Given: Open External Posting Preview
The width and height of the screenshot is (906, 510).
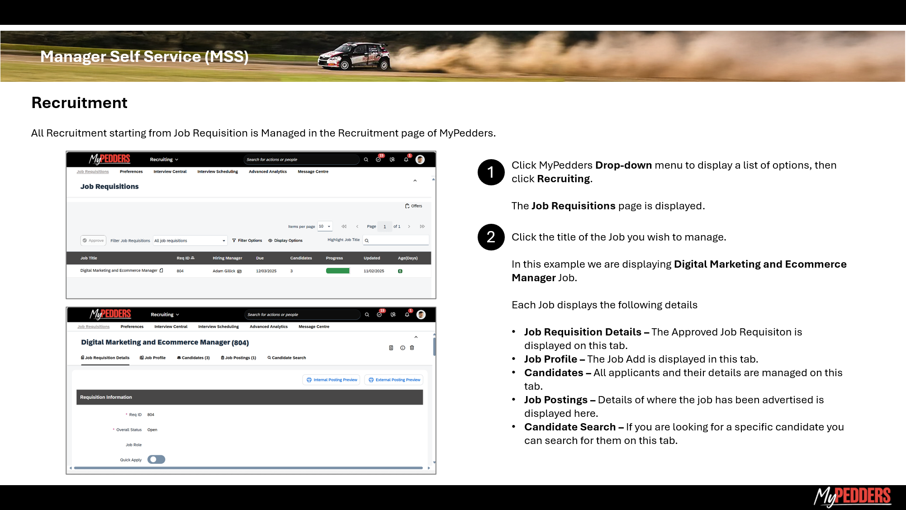Looking at the screenshot, I should (x=394, y=380).
